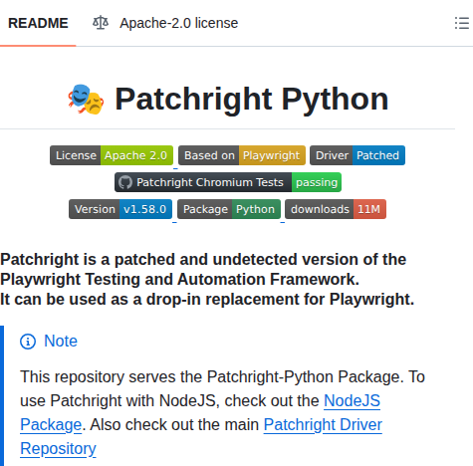Open the README outline list icon
Screen dimensions: 473x466
point(462,23)
